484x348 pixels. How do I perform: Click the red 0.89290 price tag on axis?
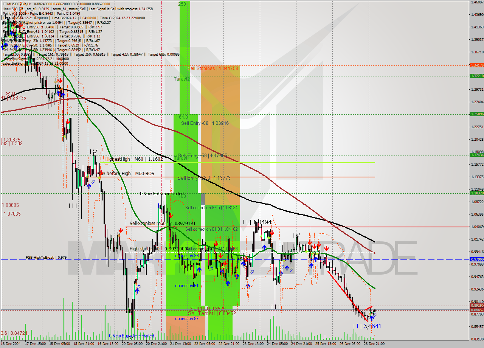click(477, 305)
